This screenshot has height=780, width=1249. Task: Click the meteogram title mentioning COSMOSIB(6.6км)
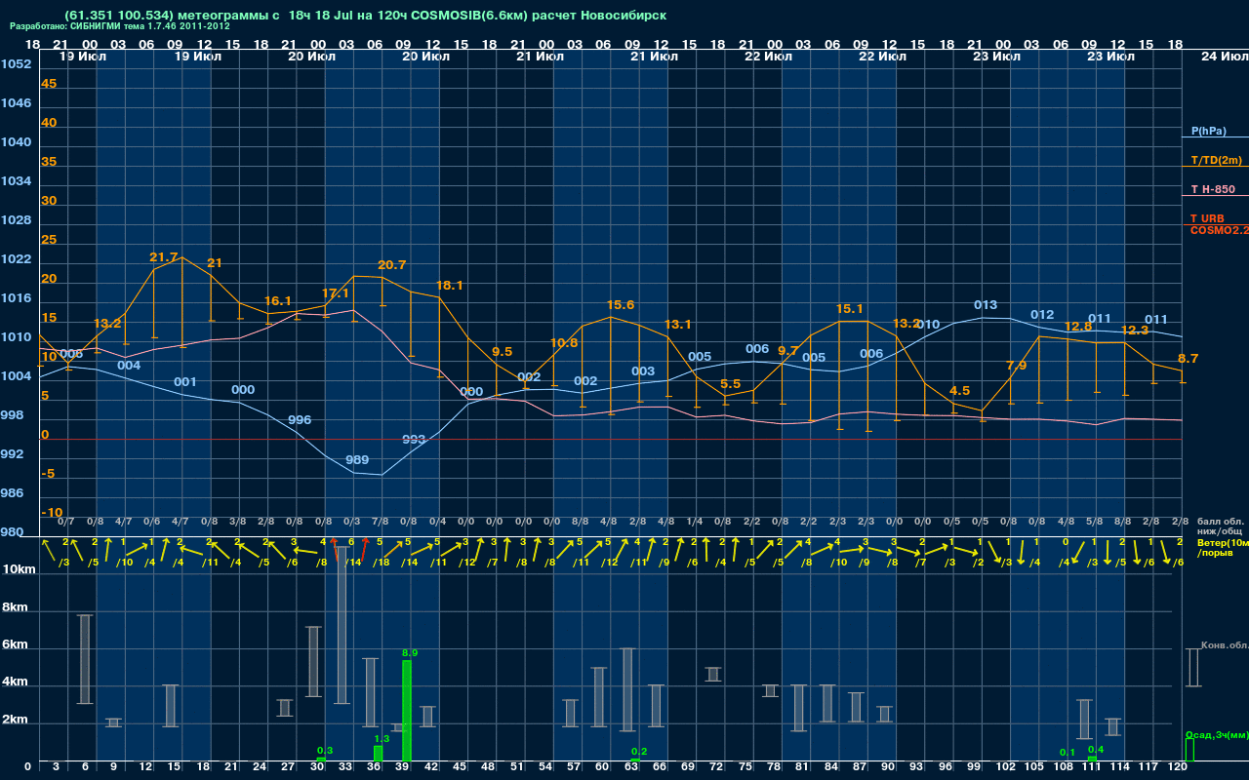(x=366, y=16)
